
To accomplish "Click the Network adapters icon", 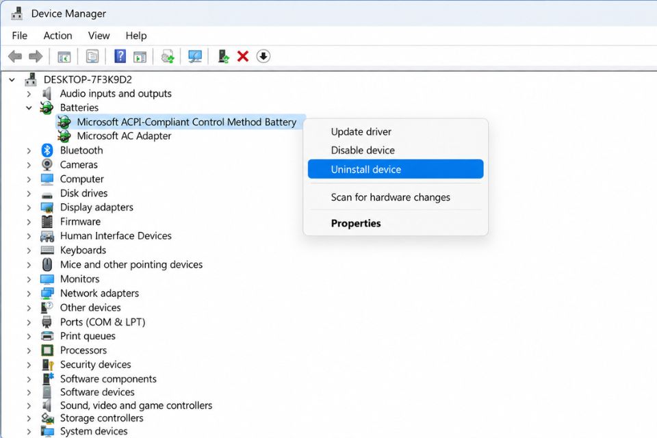I will coord(47,294).
